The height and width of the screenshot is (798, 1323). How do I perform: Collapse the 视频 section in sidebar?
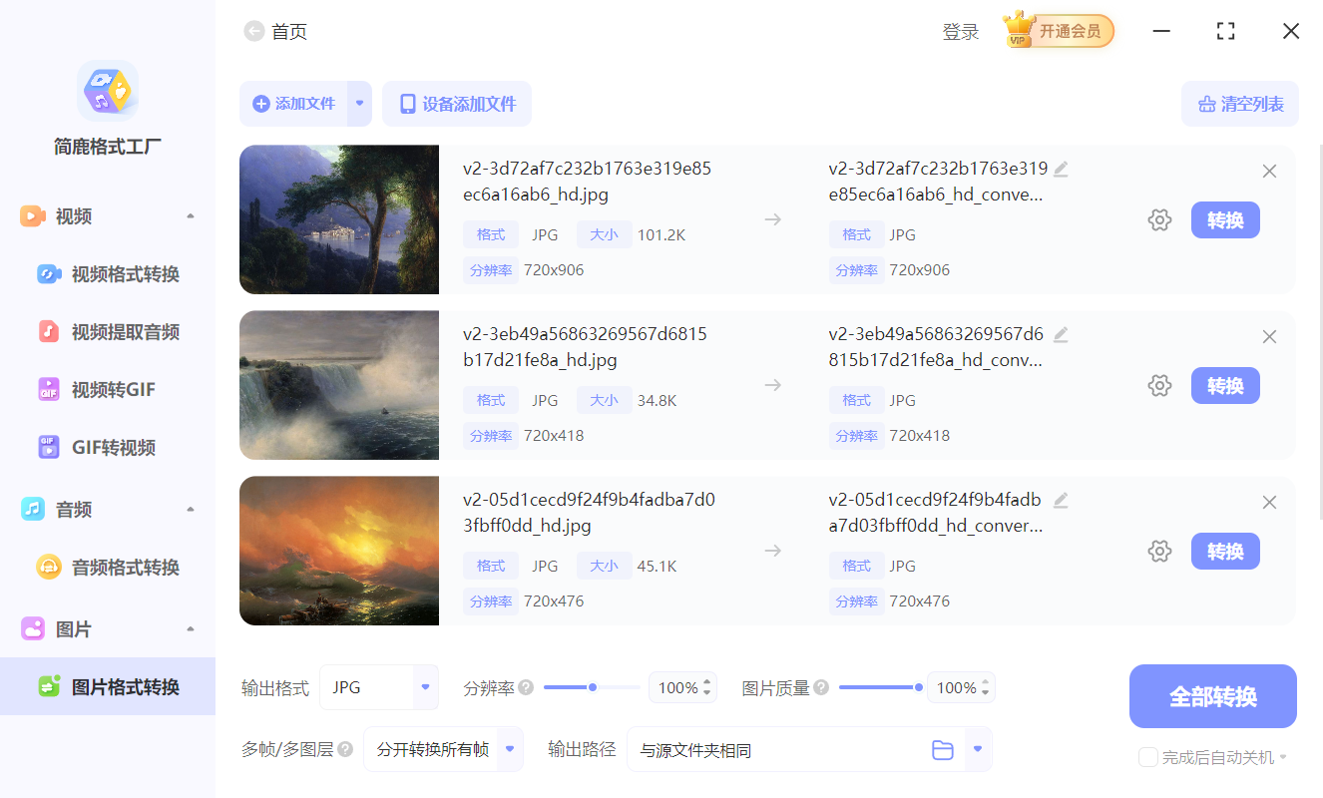(191, 216)
